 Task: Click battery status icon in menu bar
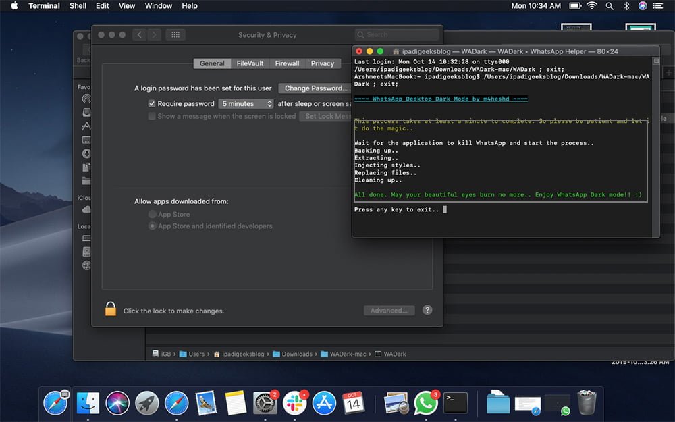(575, 6)
